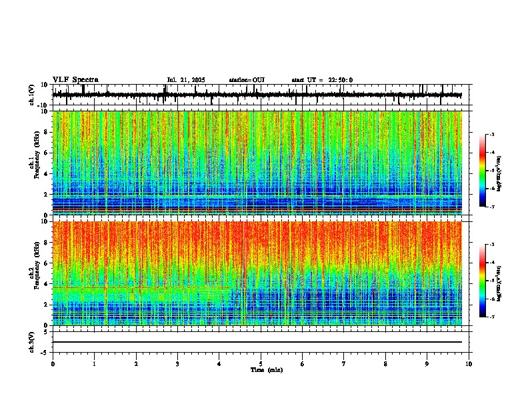Click the ch.3(V) flat line trace

(257, 342)
